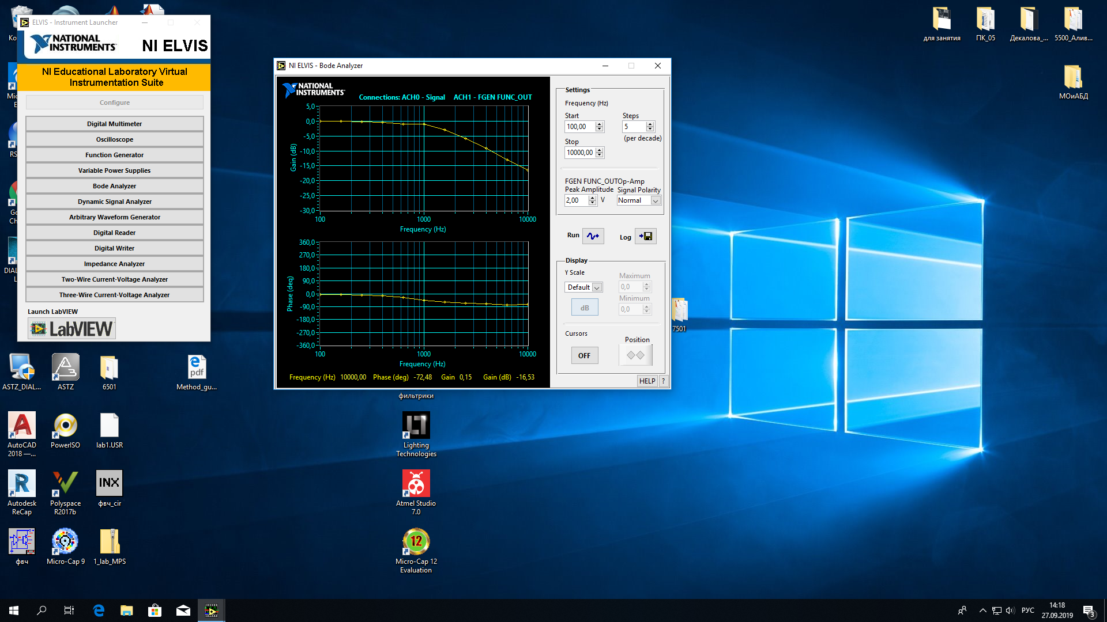Click the question mark context help button

tap(663, 381)
